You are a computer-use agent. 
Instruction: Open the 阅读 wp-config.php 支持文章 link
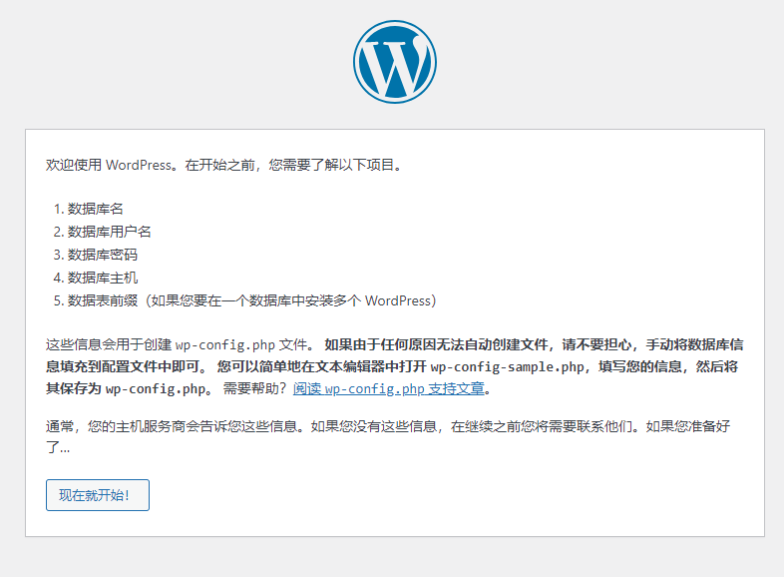point(388,389)
